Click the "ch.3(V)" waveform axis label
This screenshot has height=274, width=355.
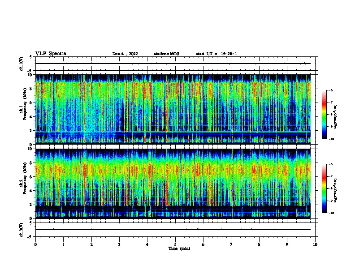(22, 230)
